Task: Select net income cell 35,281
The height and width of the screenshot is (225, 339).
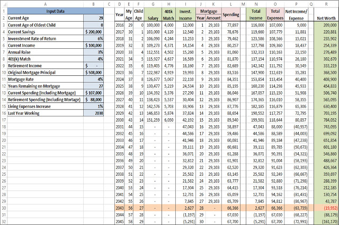Action: click(x=296, y=72)
